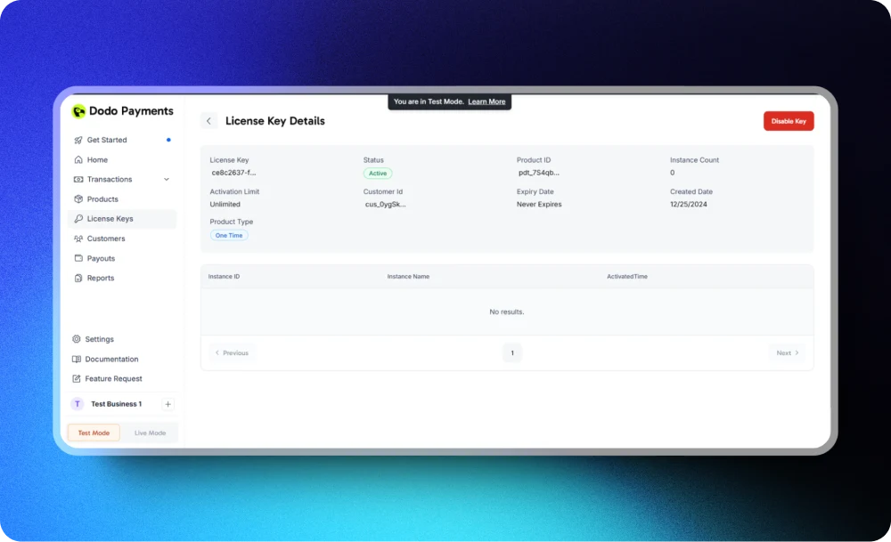891x542 pixels.
Task: Open the Customers icon
Action: [78, 238]
